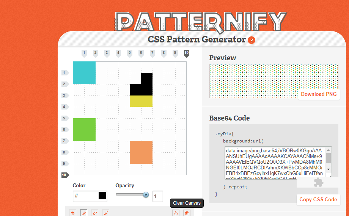Click the Undo arrow tool
The image size is (349, 216).
(x=72, y=213)
